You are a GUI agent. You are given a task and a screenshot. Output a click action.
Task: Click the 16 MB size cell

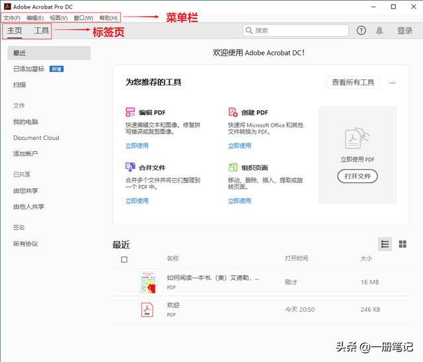(370, 282)
